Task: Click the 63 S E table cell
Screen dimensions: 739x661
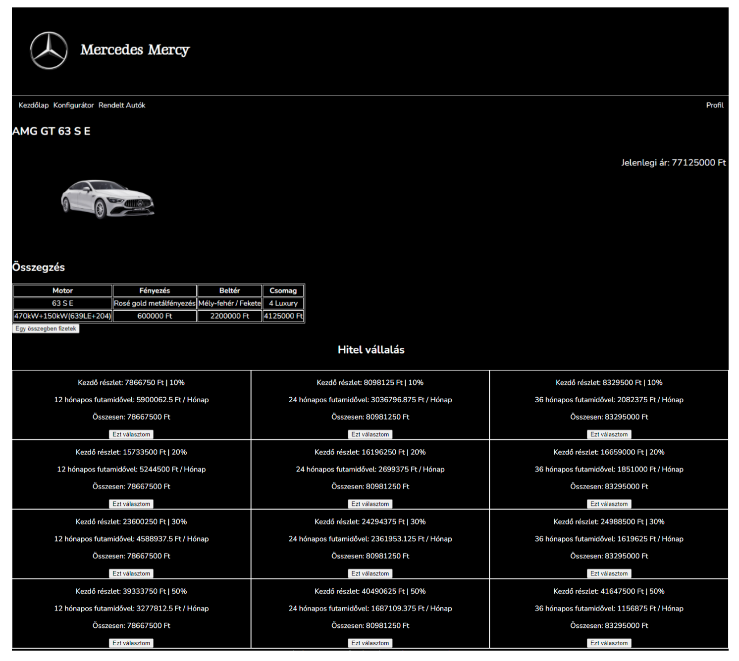Action: [x=62, y=303]
